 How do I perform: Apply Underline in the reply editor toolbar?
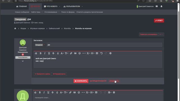point(48,92)
